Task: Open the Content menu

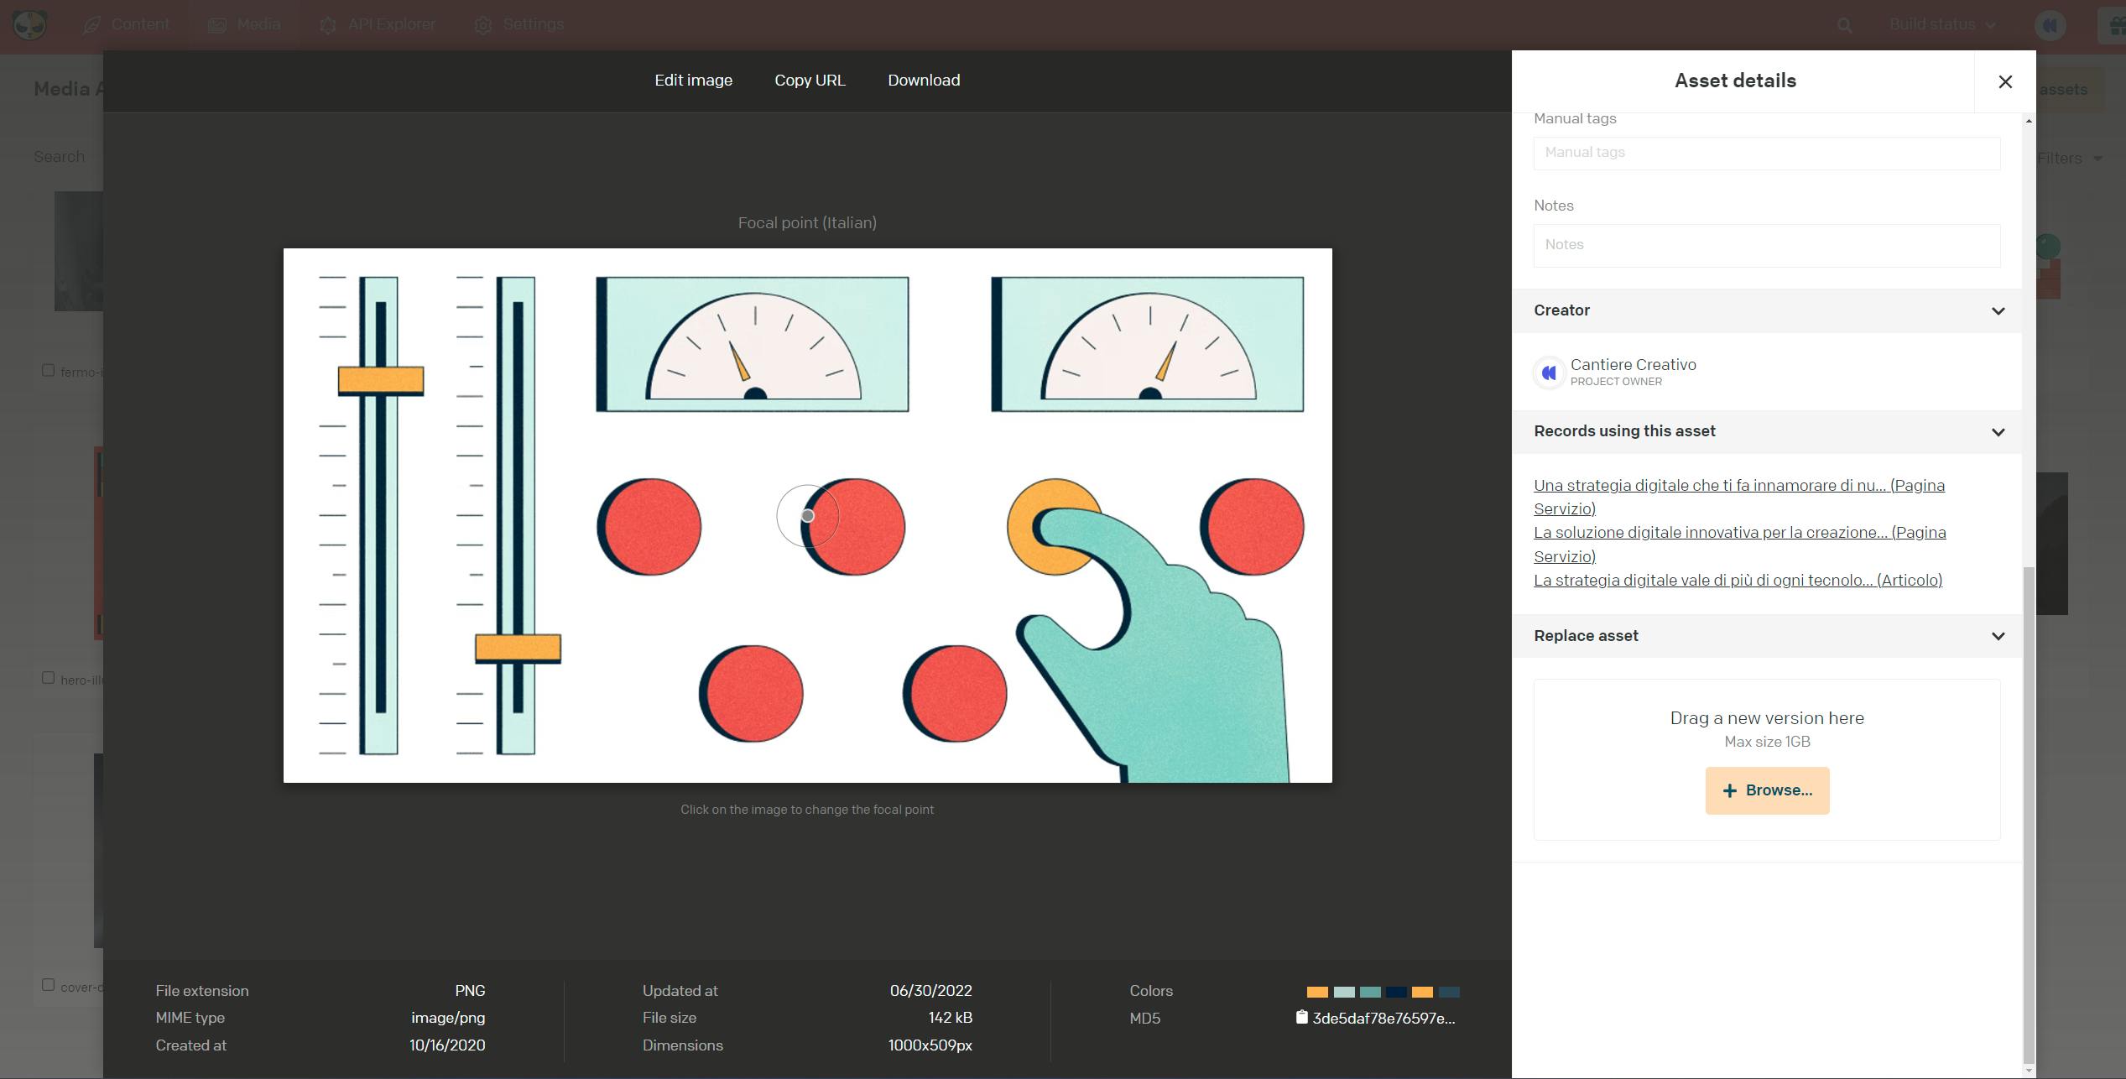Action: (x=127, y=24)
